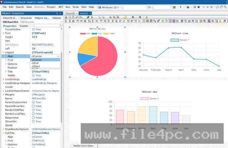This screenshot has height=148, width=228.
Task: Click the yellow sticky-note icon in toolbar
Action: (125, 17)
